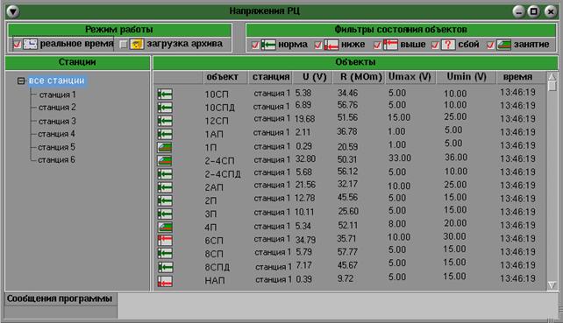Click the норма filter arrow icon
The height and width of the screenshot is (323, 563).
pyautogui.click(x=268, y=45)
